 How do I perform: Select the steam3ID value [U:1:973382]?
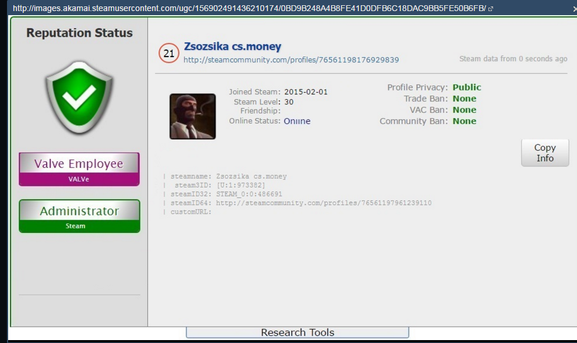click(x=241, y=185)
